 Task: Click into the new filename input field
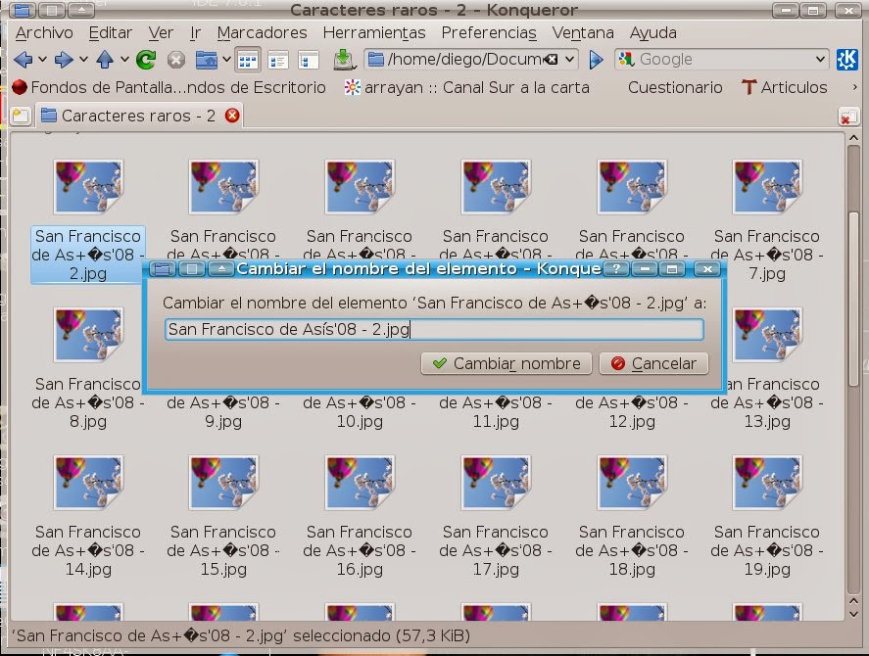[435, 329]
